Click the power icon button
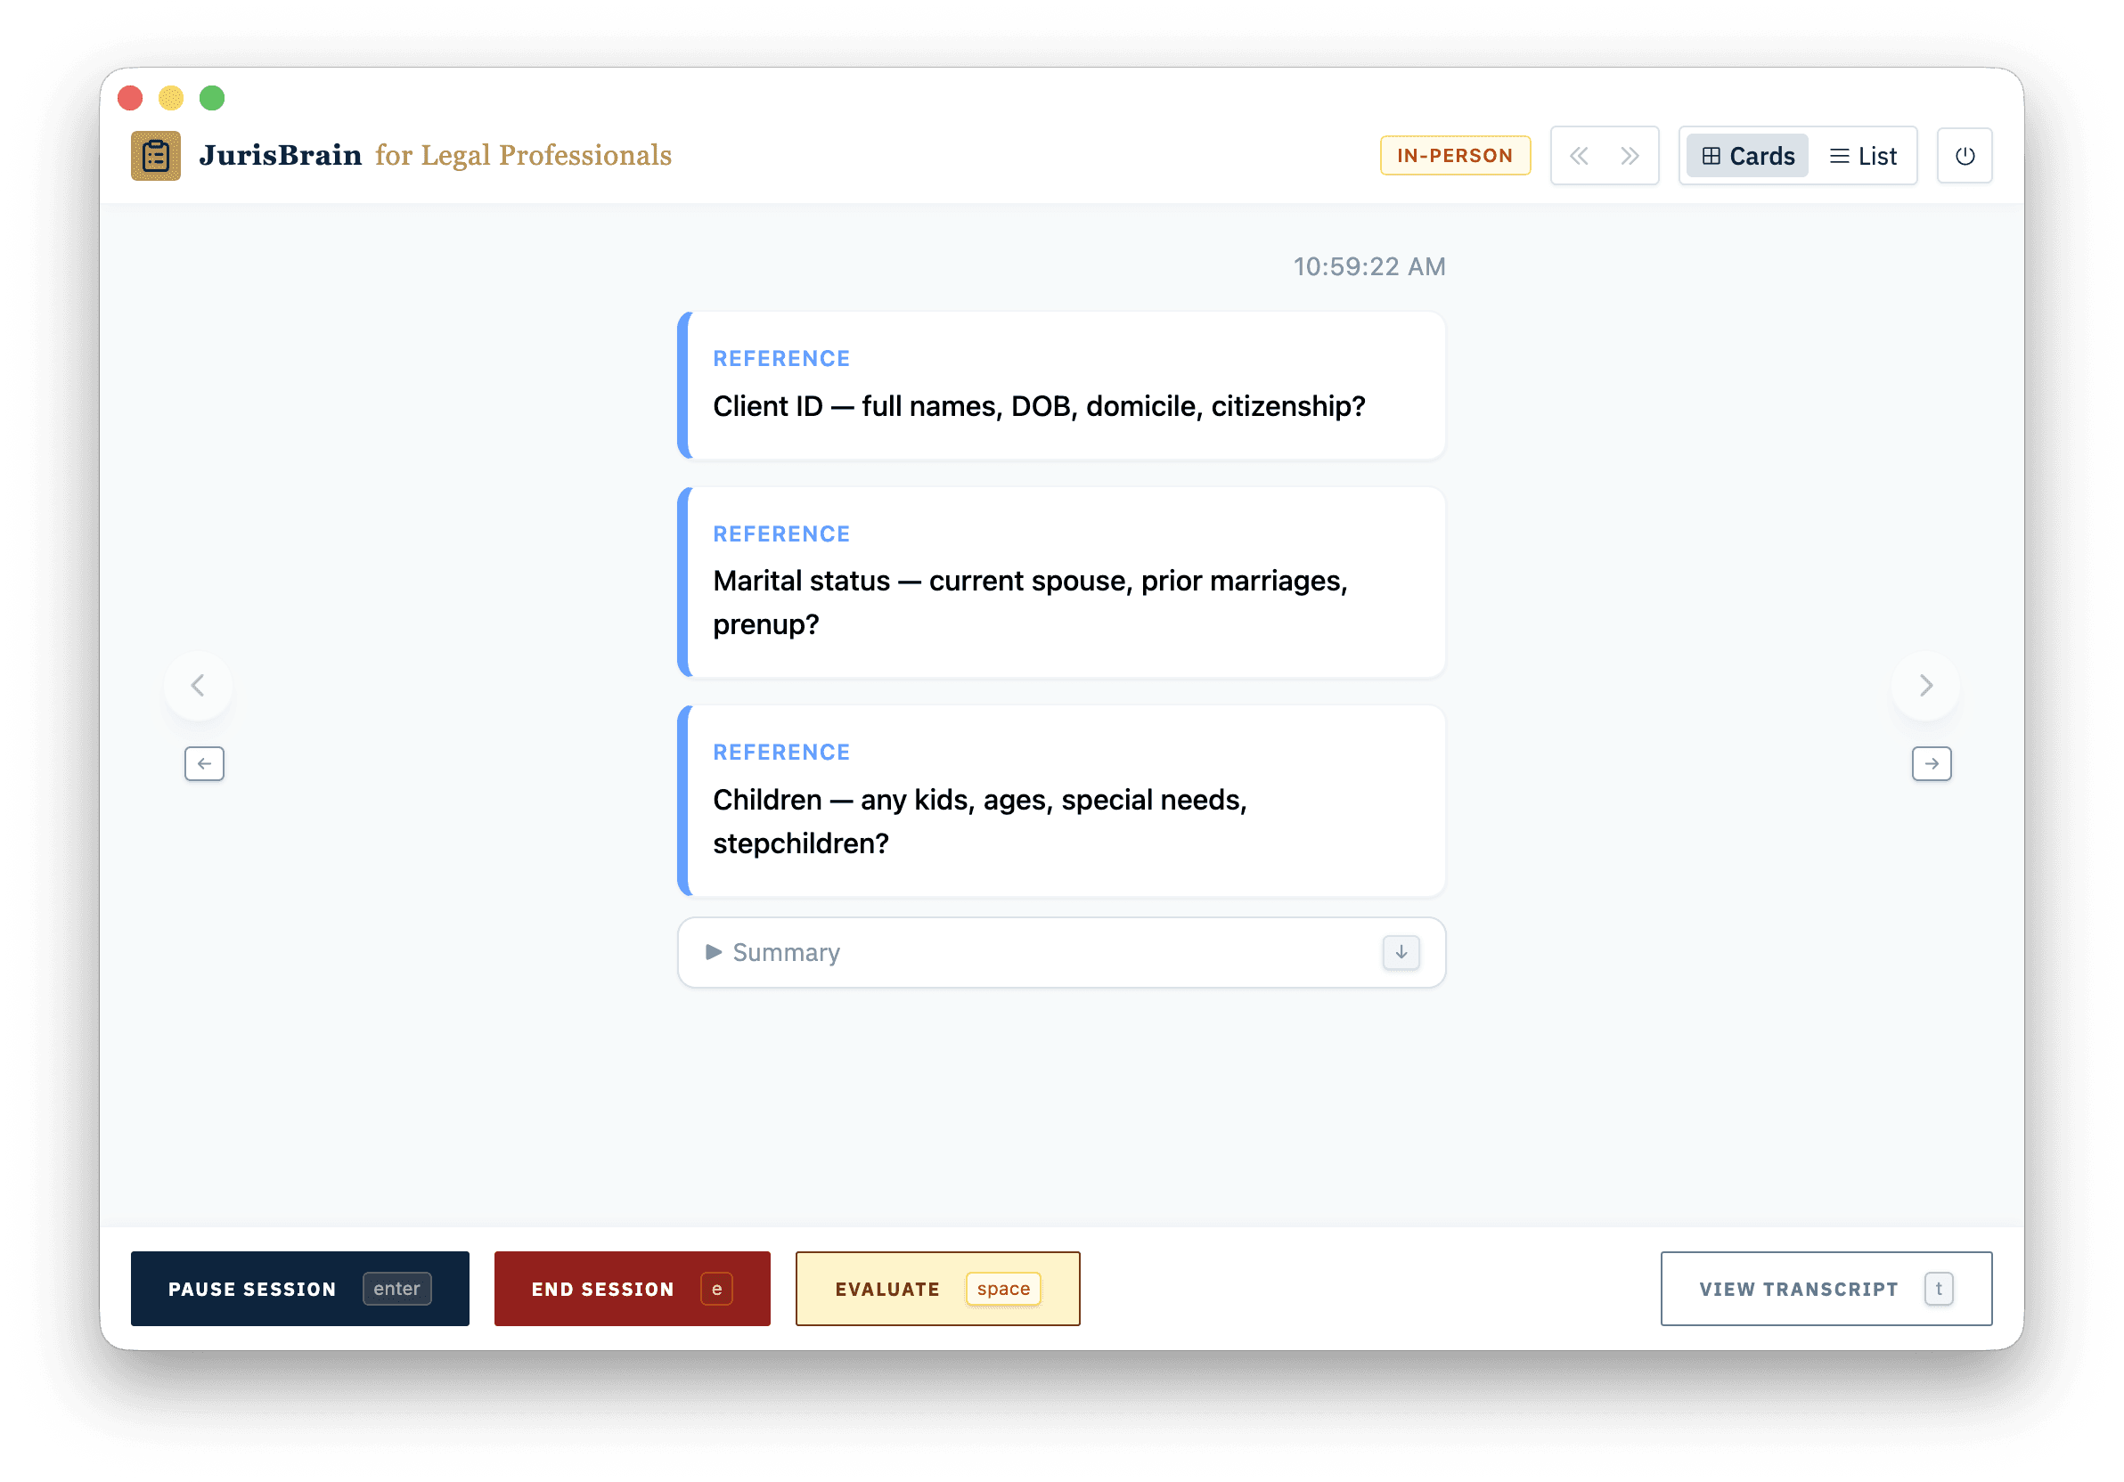The height and width of the screenshot is (1482, 2124). click(x=1964, y=155)
